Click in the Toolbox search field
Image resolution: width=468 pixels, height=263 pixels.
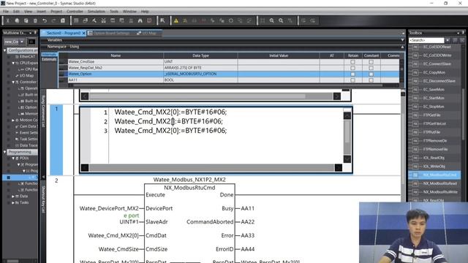[x=426, y=40]
